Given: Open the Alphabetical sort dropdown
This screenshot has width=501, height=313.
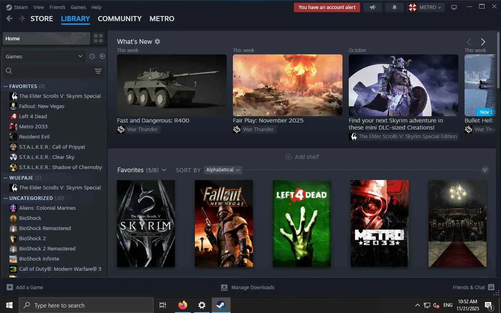Looking at the screenshot, I should (x=223, y=170).
